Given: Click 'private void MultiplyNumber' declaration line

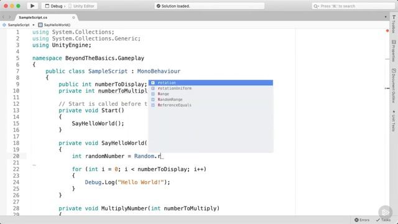Looking at the screenshot, I should (x=139, y=208).
